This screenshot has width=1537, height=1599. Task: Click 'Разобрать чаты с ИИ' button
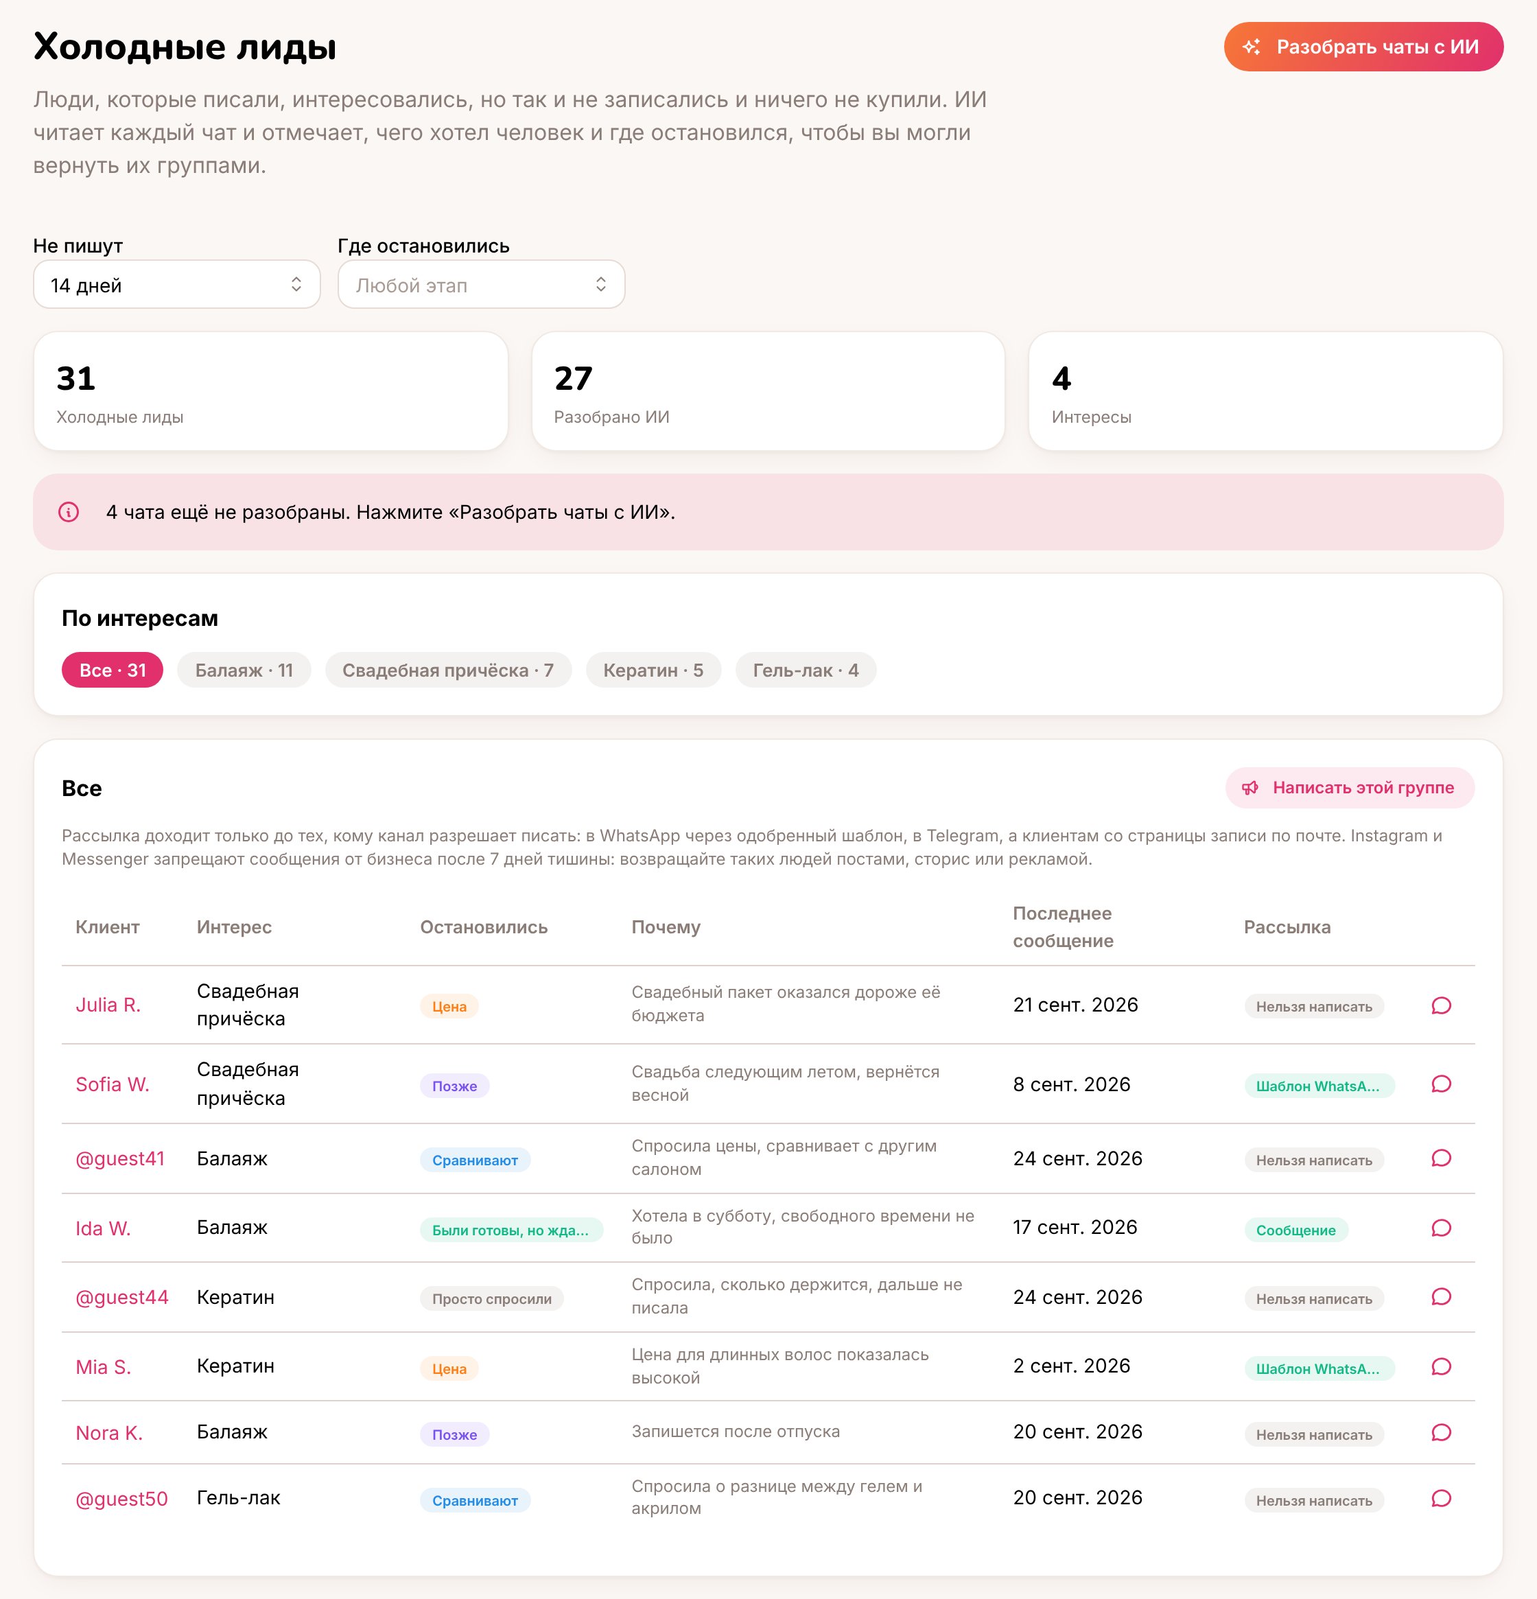[1363, 47]
